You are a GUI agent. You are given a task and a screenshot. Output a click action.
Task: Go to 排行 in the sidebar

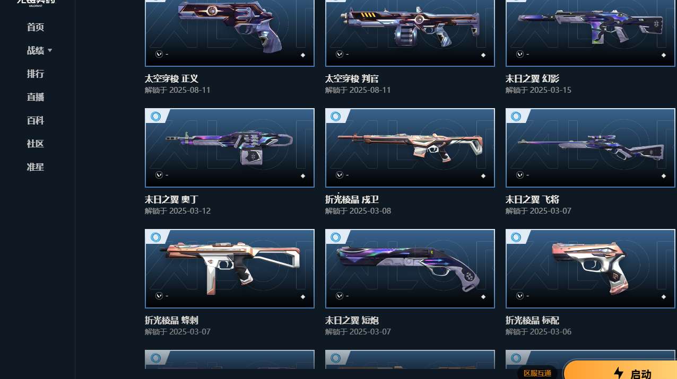tap(36, 74)
